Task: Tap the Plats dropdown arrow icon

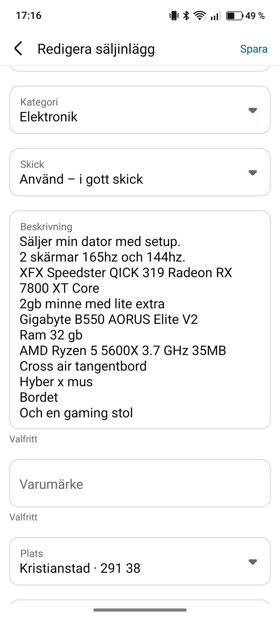Action: coord(252,561)
